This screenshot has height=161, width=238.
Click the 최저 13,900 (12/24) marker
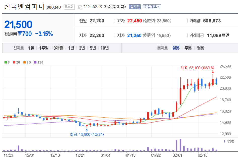tap(87, 134)
